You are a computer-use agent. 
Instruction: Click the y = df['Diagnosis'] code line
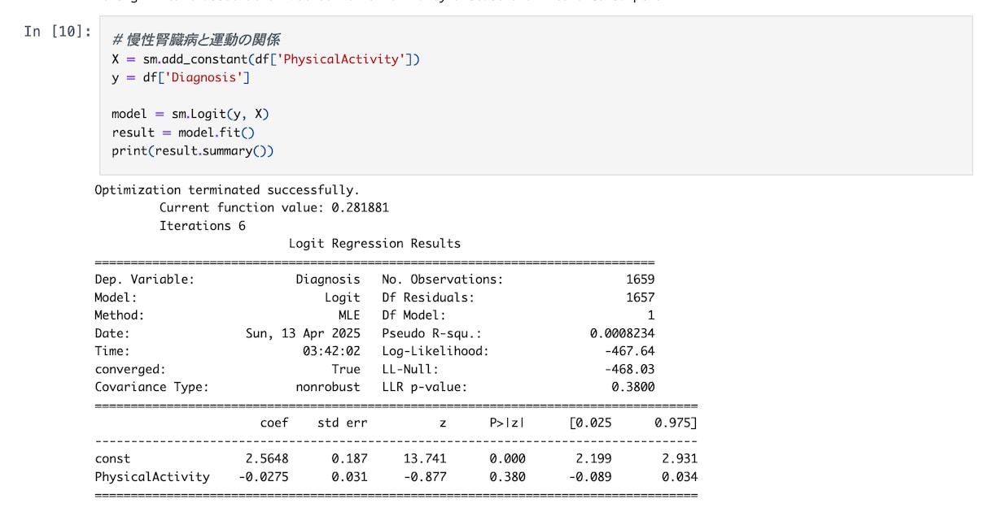181,78
